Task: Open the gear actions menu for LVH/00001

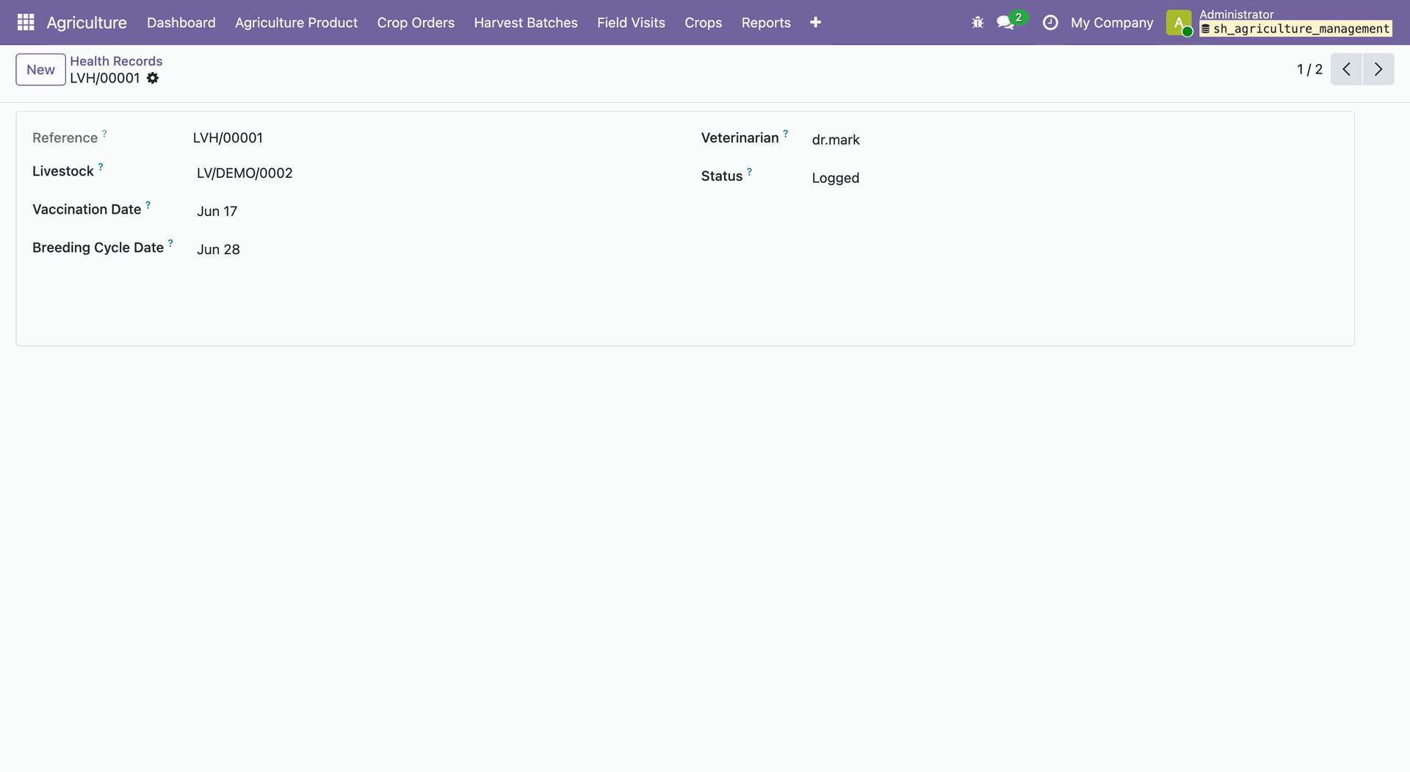Action: pyautogui.click(x=153, y=78)
